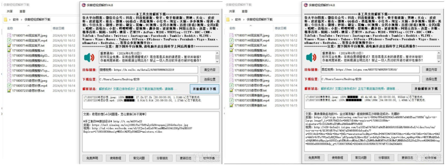
Task: Open 更新日志 in the Xigua-link window
Action: pos(407,158)
